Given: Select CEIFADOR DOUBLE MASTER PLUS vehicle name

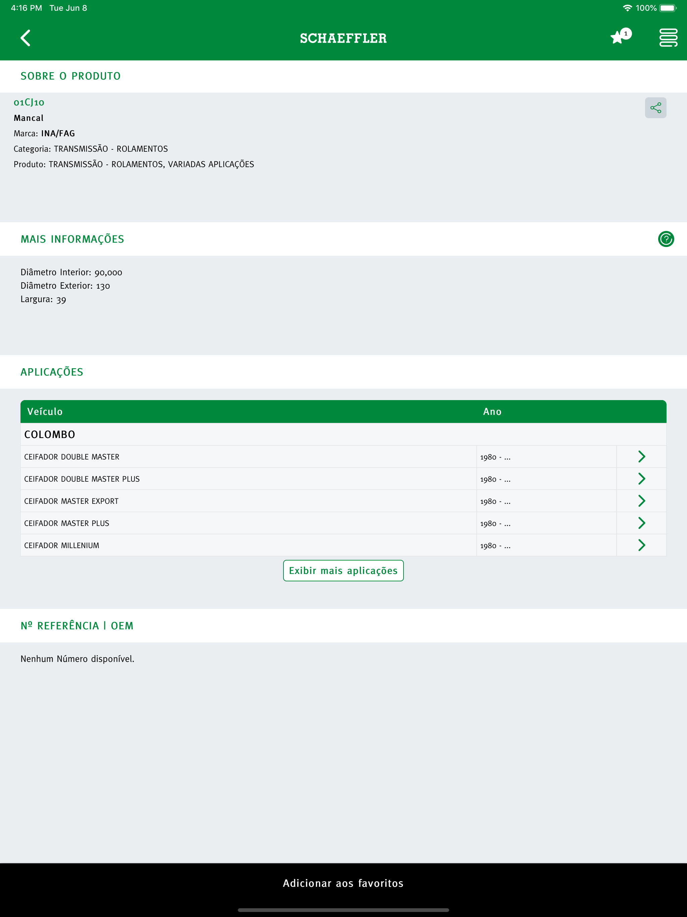Looking at the screenshot, I should click(82, 479).
